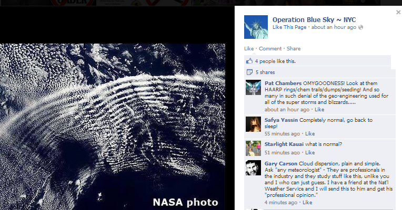Open Safya Yassin's profile avatar

[x=253, y=124]
